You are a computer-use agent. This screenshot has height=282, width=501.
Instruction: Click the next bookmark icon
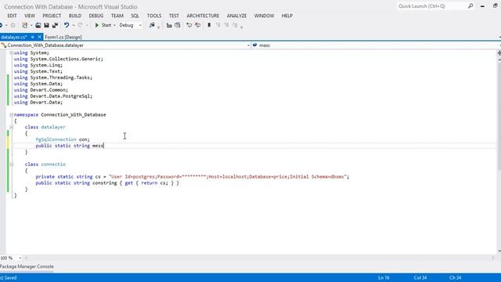pyautogui.click(x=226, y=25)
